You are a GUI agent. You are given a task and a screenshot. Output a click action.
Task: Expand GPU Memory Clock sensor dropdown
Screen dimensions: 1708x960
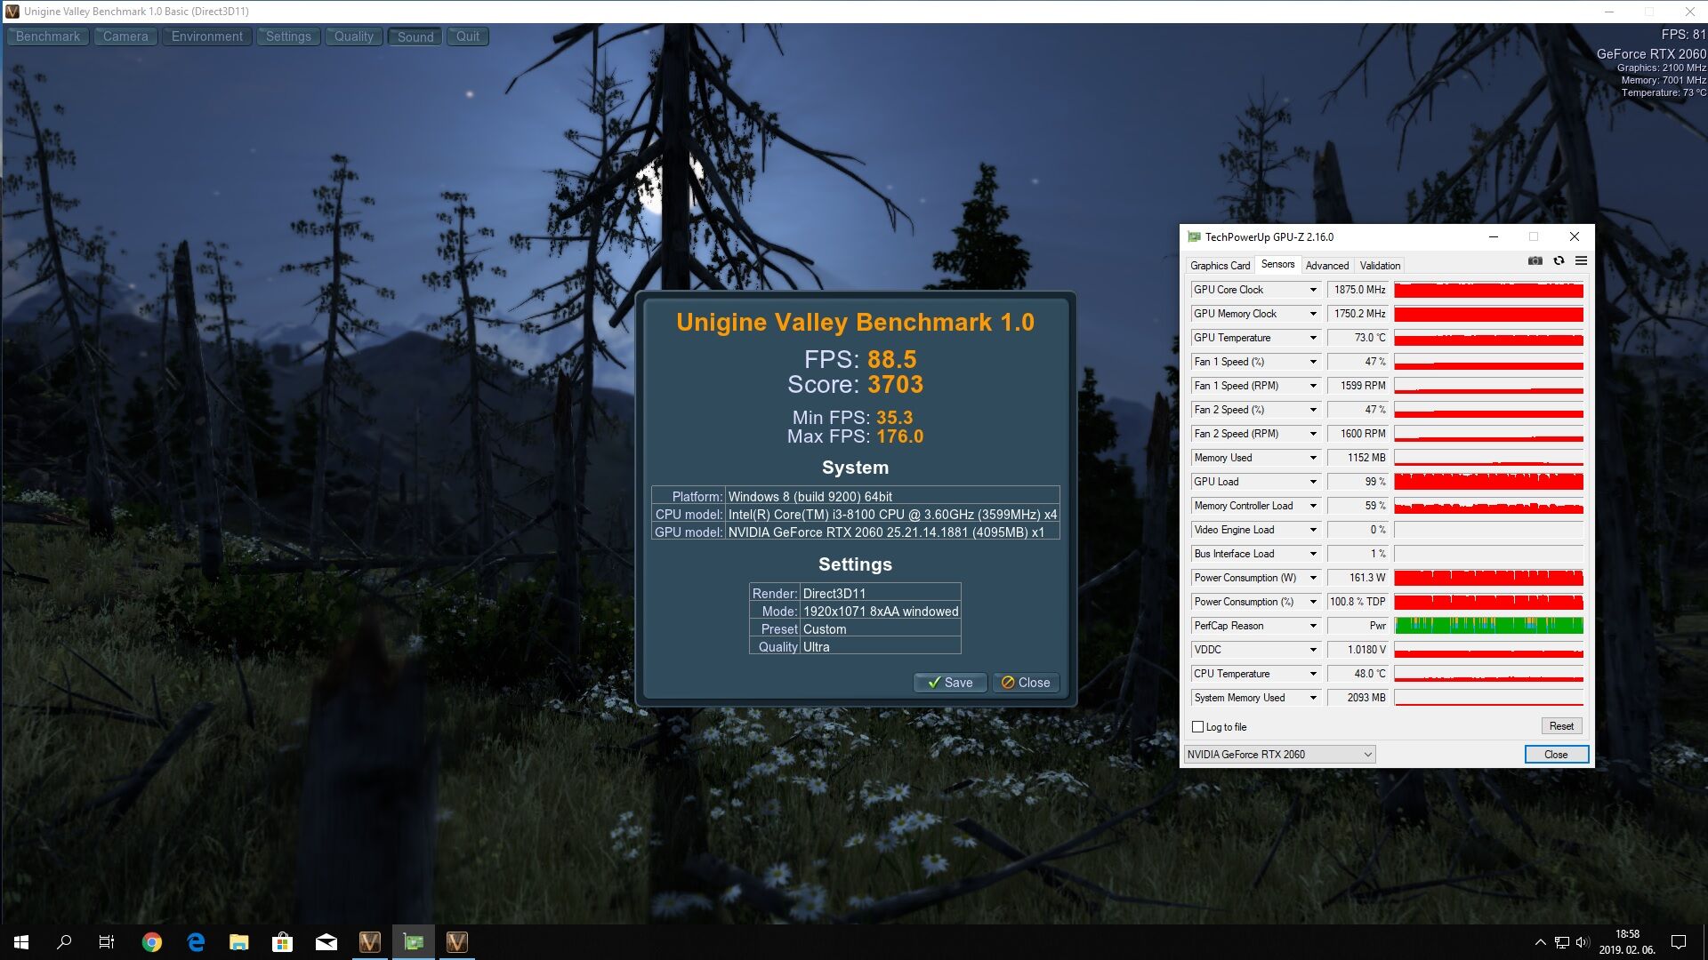tap(1313, 314)
